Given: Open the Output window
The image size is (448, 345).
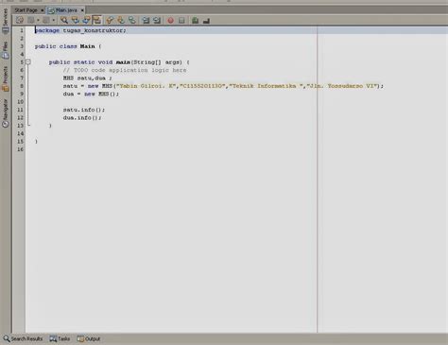Looking at the screenshot, I should (x=89, y=339).
